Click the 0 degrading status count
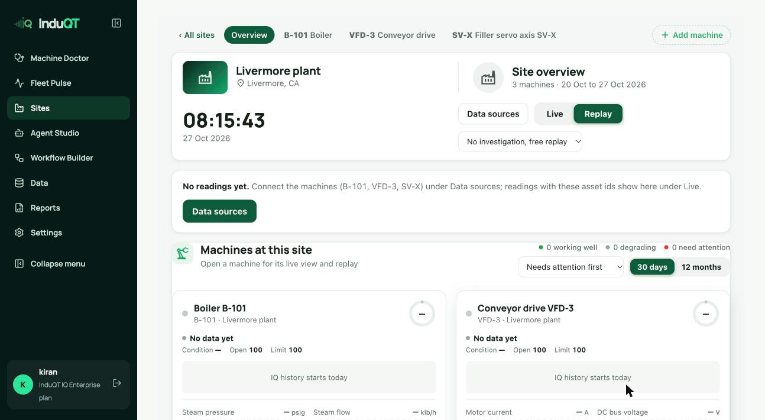Image resolution: width=765 pixels, height=420 pixels. (x=631, y=247)
